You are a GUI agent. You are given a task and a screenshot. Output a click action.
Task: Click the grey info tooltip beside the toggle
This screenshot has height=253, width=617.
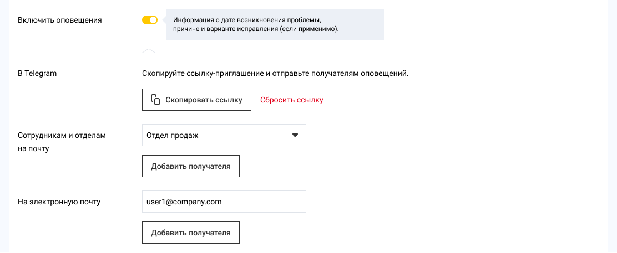point(275,24)
